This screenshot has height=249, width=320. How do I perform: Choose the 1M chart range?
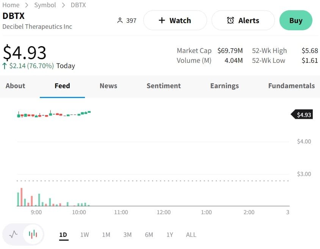[106, 235]
